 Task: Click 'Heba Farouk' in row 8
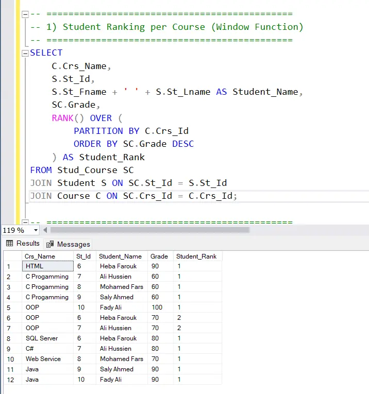pyautogui.click(x=122, y=338)
